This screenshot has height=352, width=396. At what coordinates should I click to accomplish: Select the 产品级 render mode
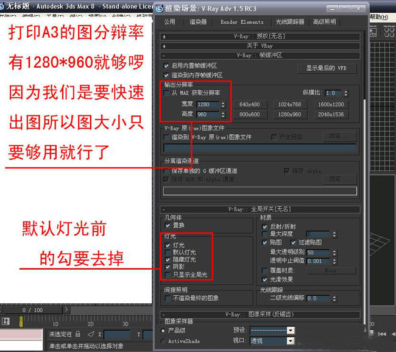163,331
